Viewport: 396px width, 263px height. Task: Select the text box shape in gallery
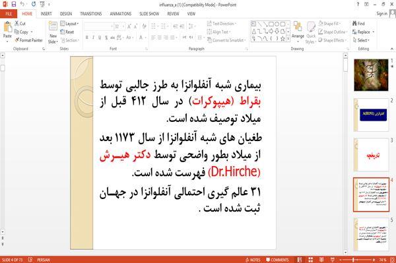pyautogui.click(x=253, y=24)
